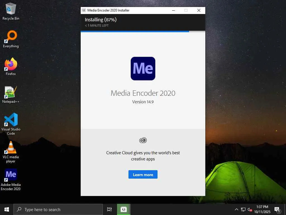286x215 pixels.
Task: Open the network status tray icon
Action: coord(243,209)
